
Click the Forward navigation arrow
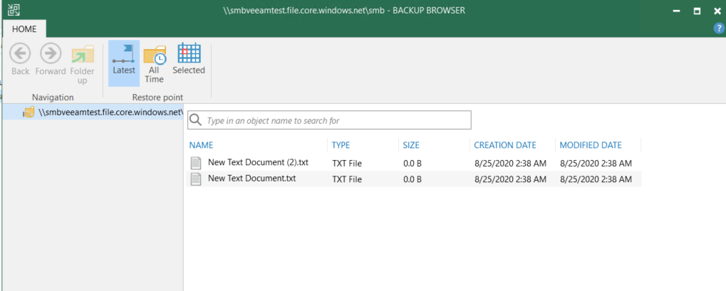pyautogui.click(x=51, y=54)
